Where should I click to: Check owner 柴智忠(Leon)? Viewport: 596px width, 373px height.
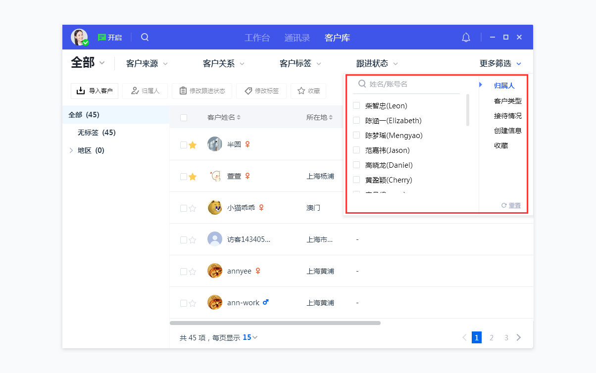356,105
